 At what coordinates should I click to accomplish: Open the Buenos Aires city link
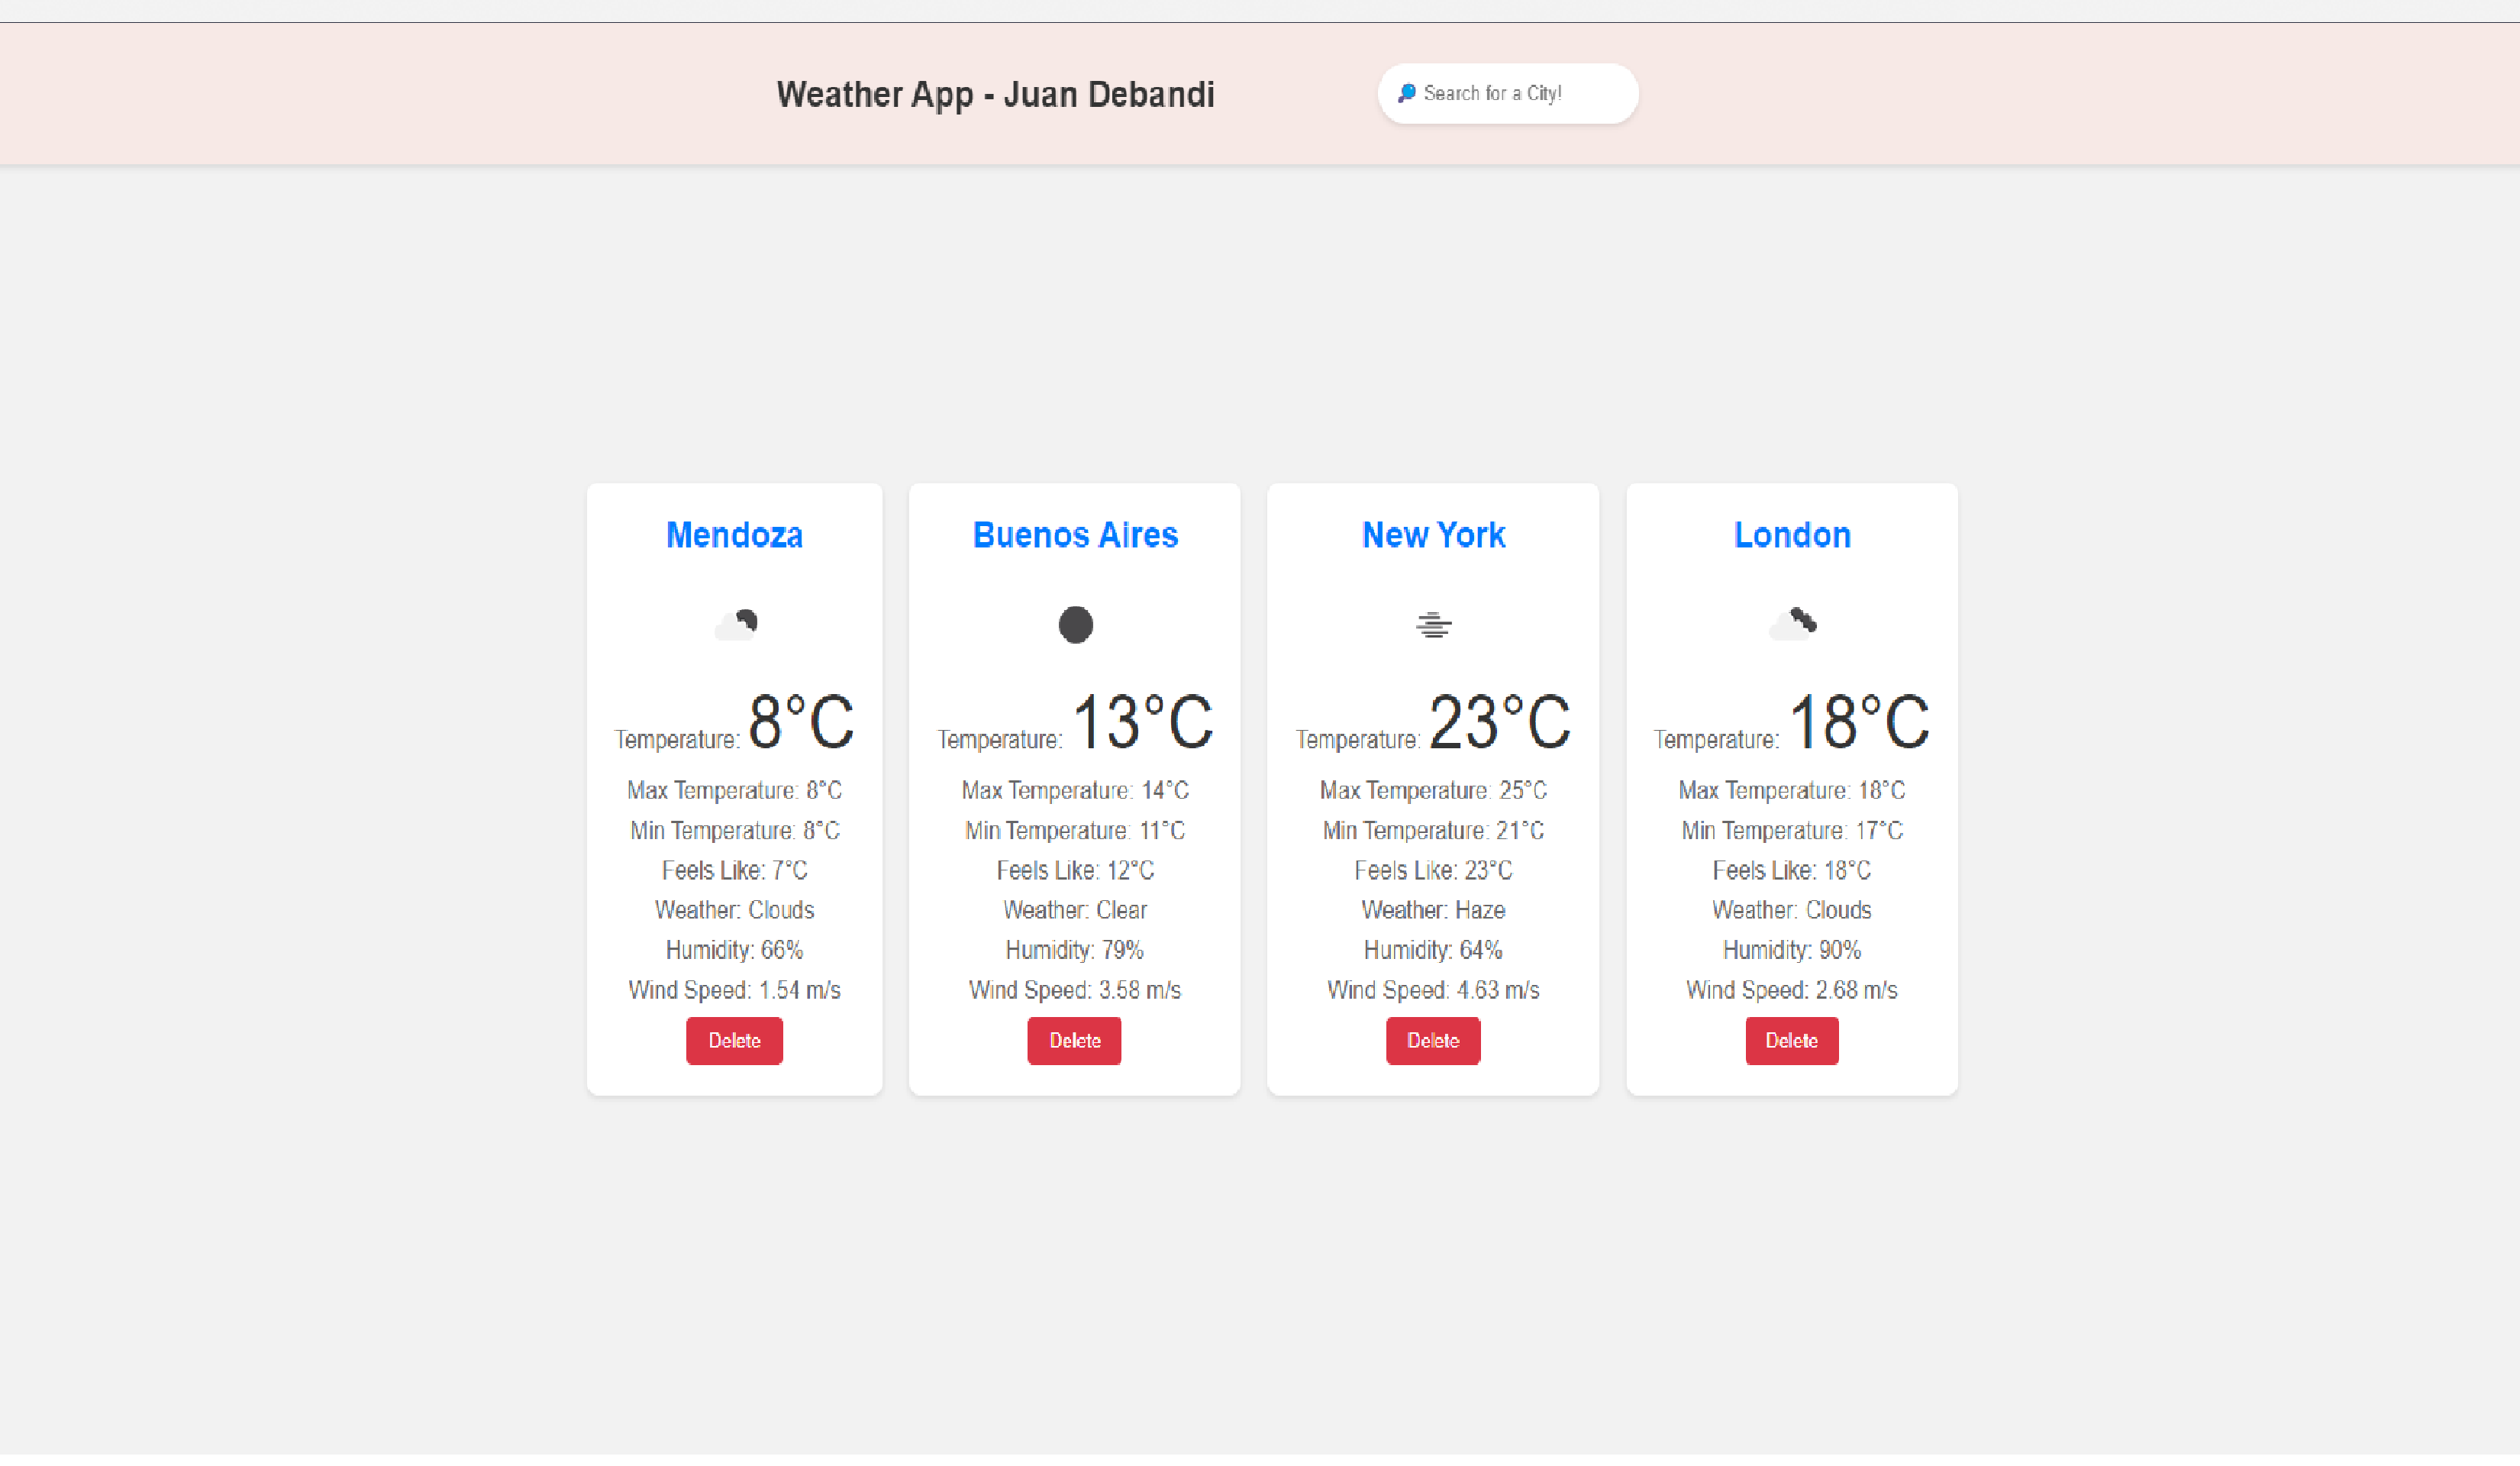1075,535
